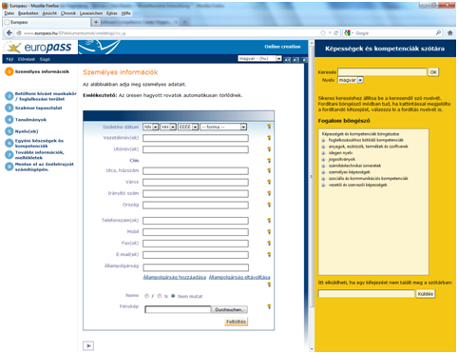Click the help bulb beside Ország
The height and width of the screenshot is (354, 458).
(x=269, y=205)
